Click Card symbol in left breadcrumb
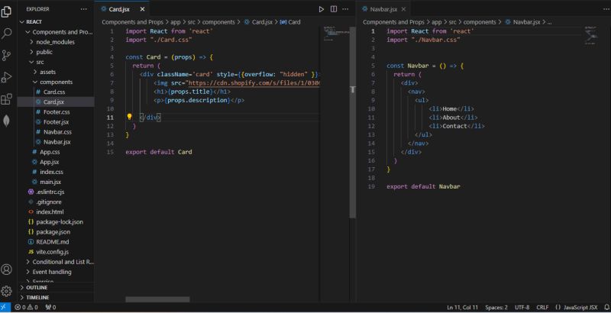This screenshot has width=611, height=313. [x=290, y=22]
